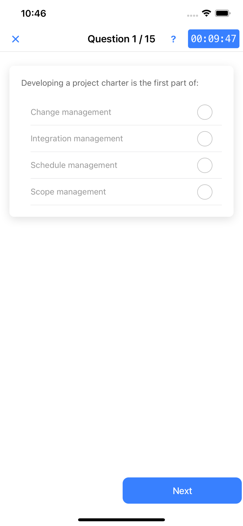243x526 pixels.
Task: Select the Change management radio button
Action: pos(205,112)
